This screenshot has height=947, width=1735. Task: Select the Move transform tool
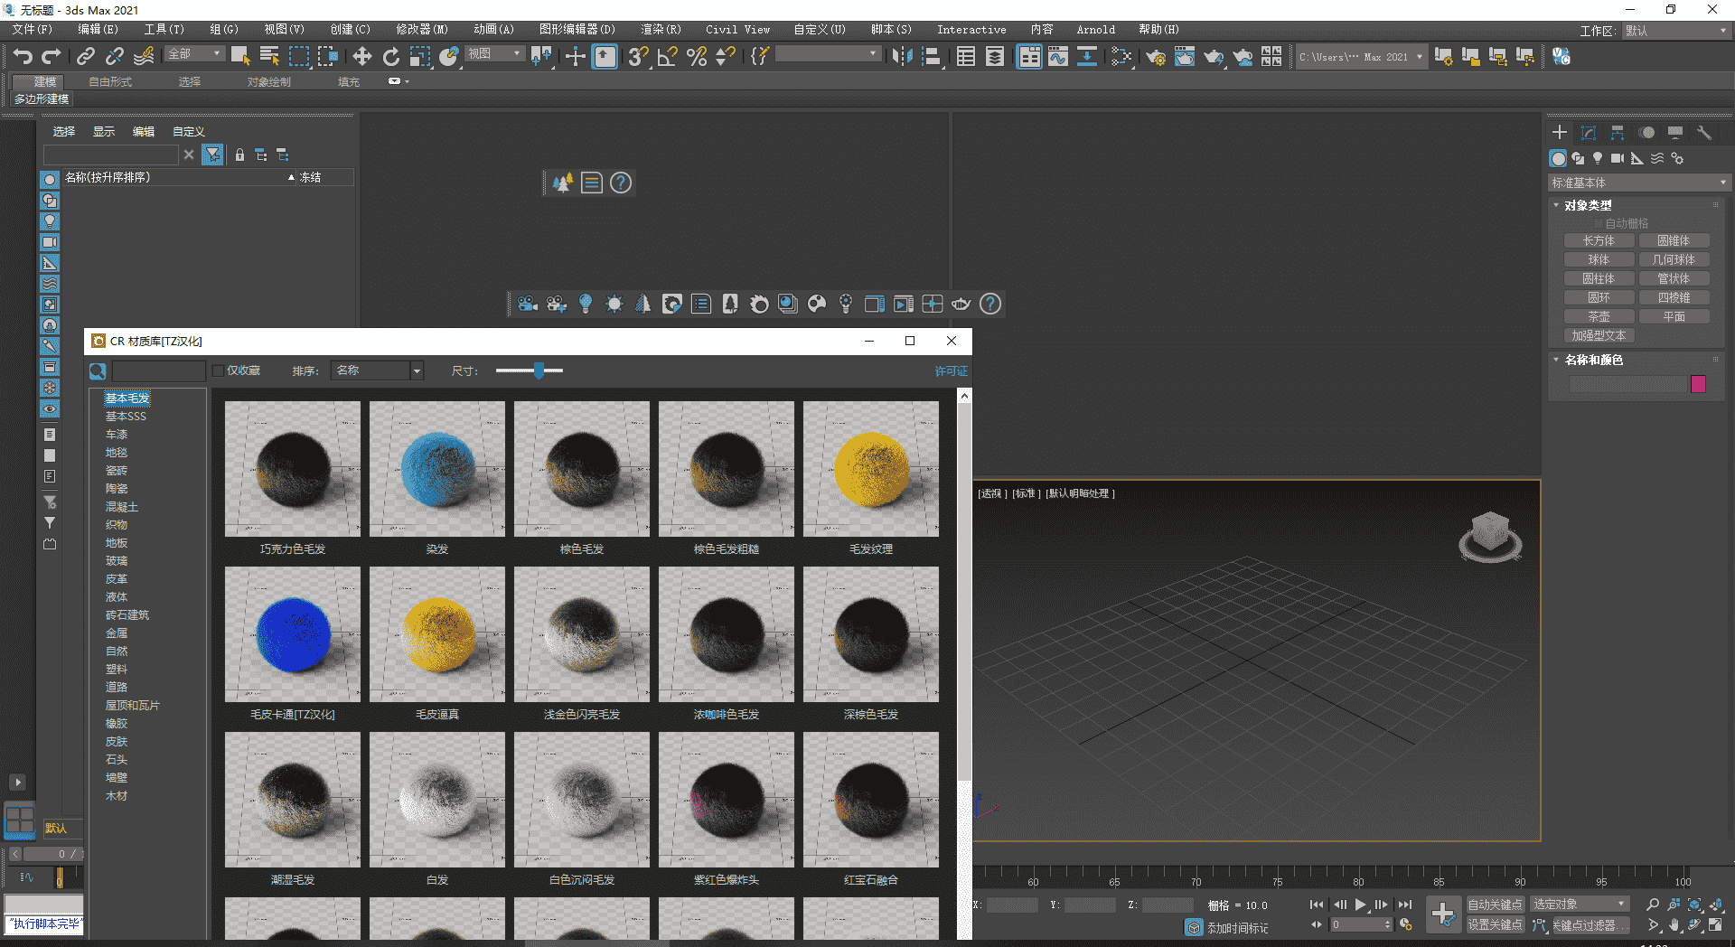361,57
